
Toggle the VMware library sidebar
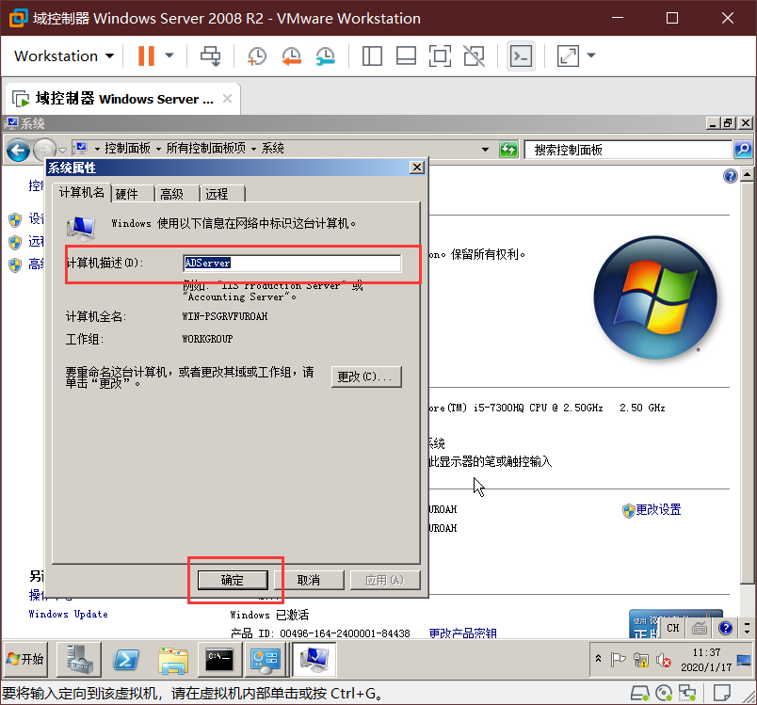372,56
